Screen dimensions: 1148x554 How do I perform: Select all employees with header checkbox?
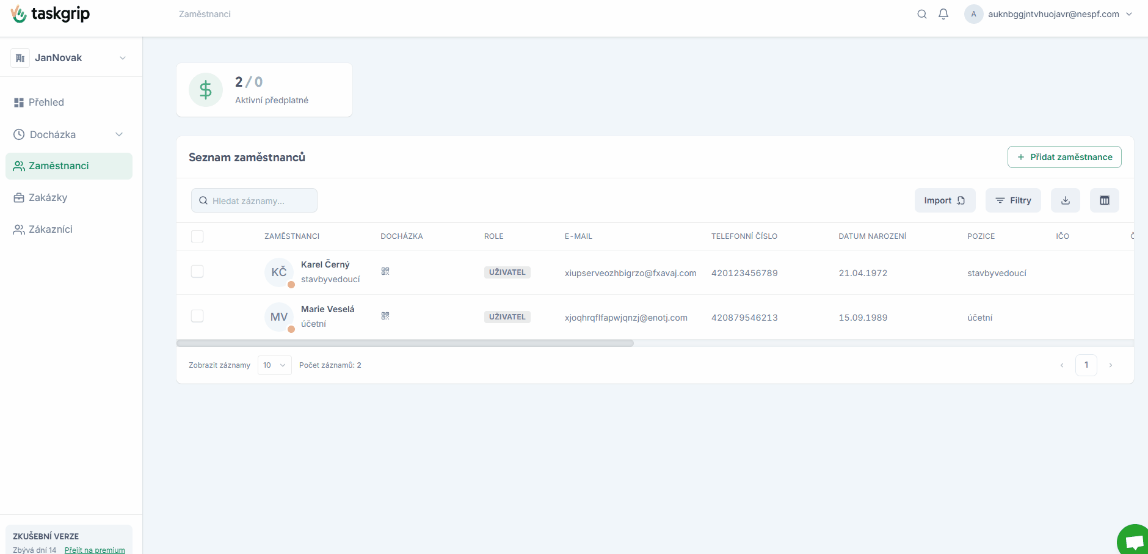click(197, 236)
